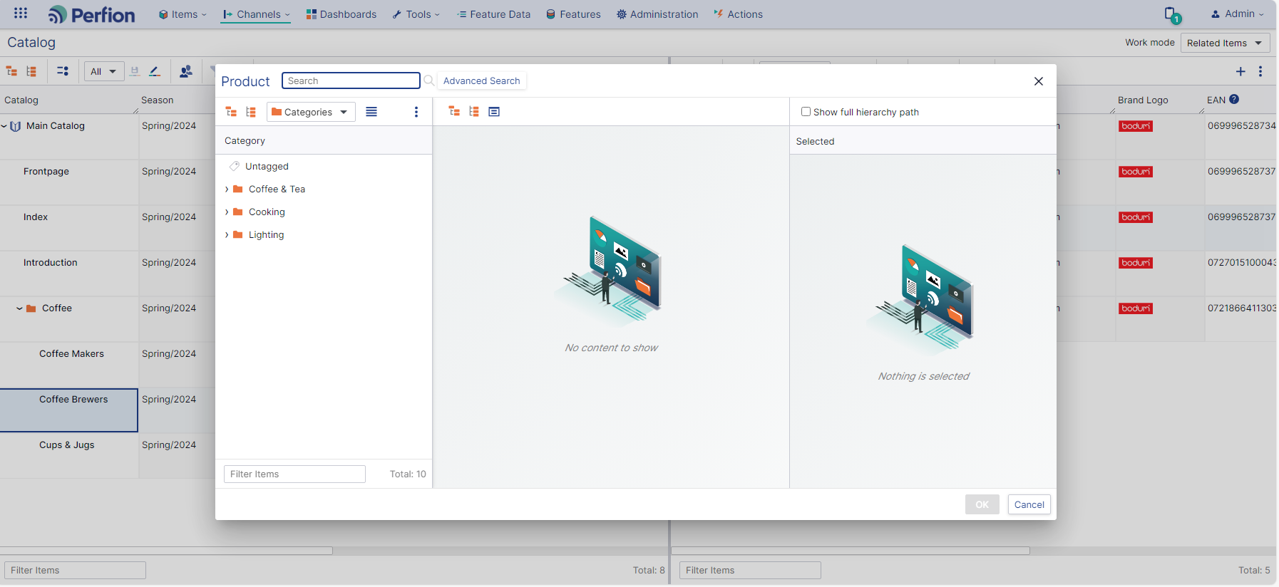Image resolution: width=1279 pixels, height=587 pixels.
Task: Expand the Cooking category
Action: click(x=227, y=212)
